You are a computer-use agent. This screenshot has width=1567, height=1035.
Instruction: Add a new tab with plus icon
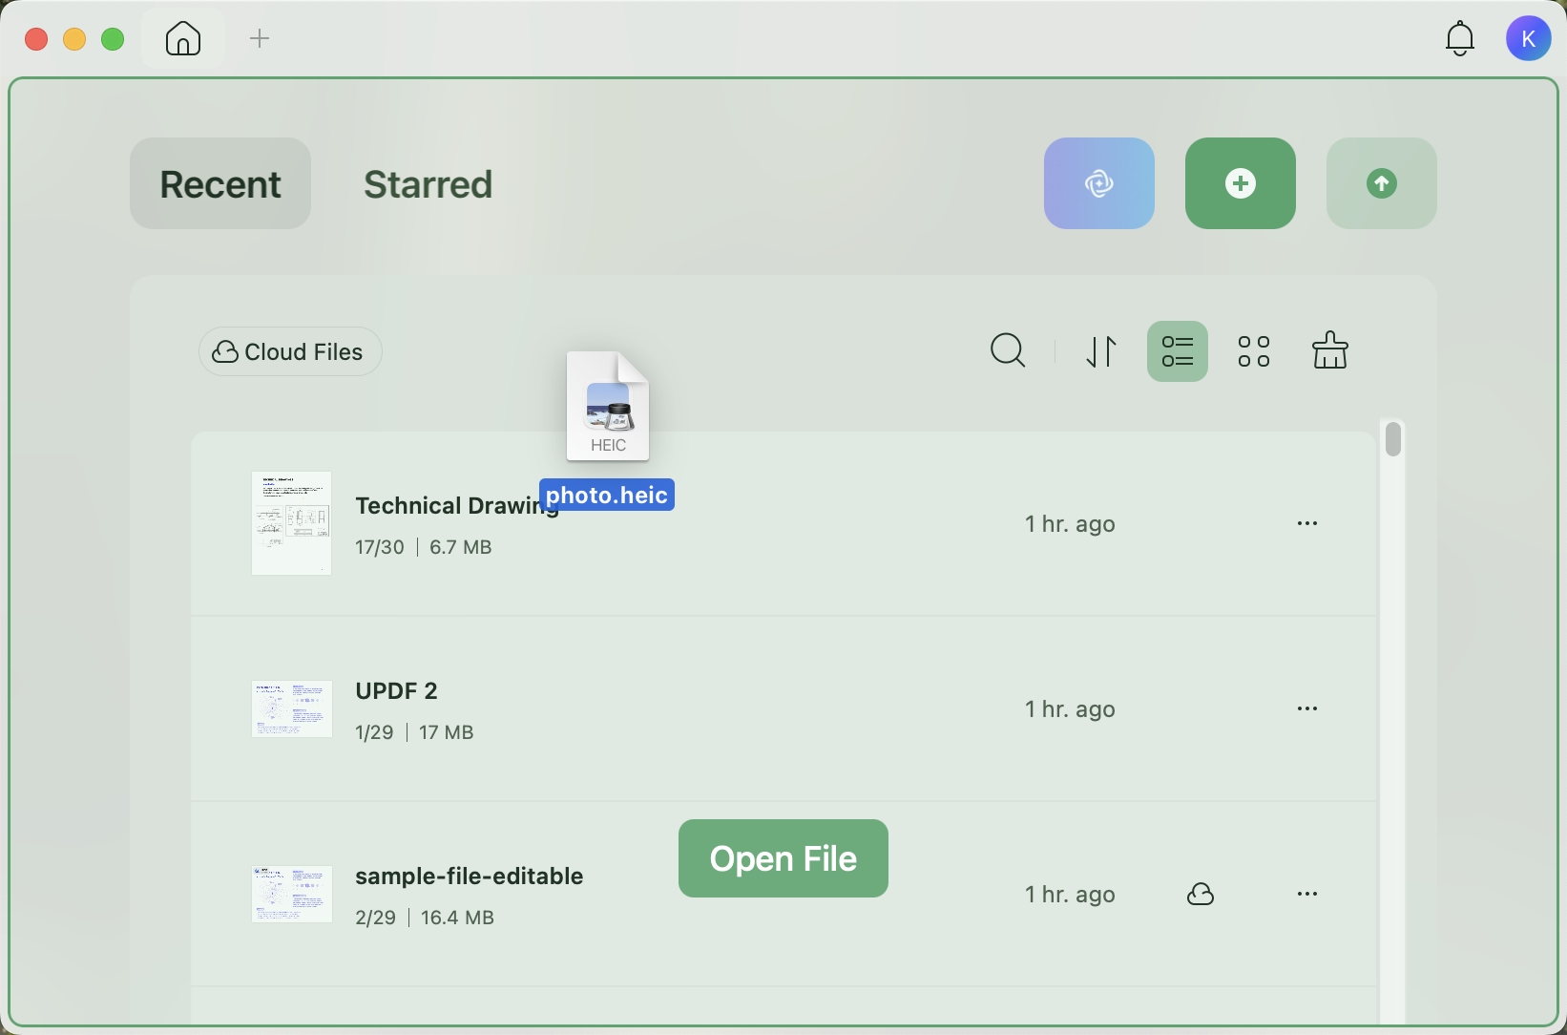point(260,39)
